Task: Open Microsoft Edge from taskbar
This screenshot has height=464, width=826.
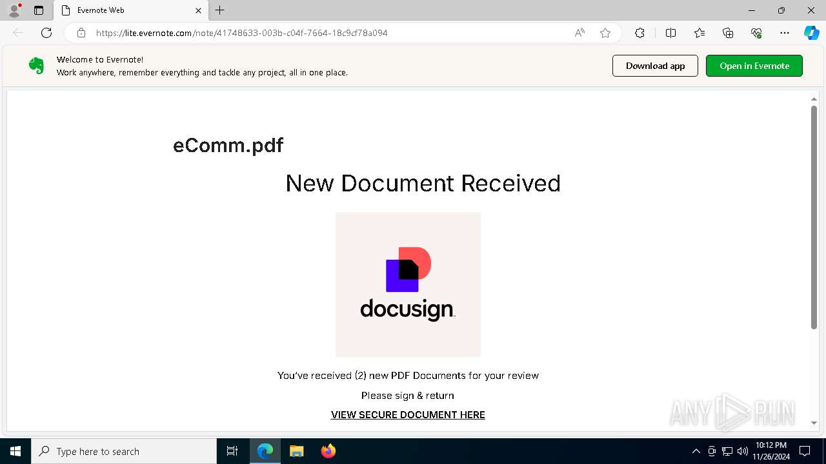Action: coord(265,451)
